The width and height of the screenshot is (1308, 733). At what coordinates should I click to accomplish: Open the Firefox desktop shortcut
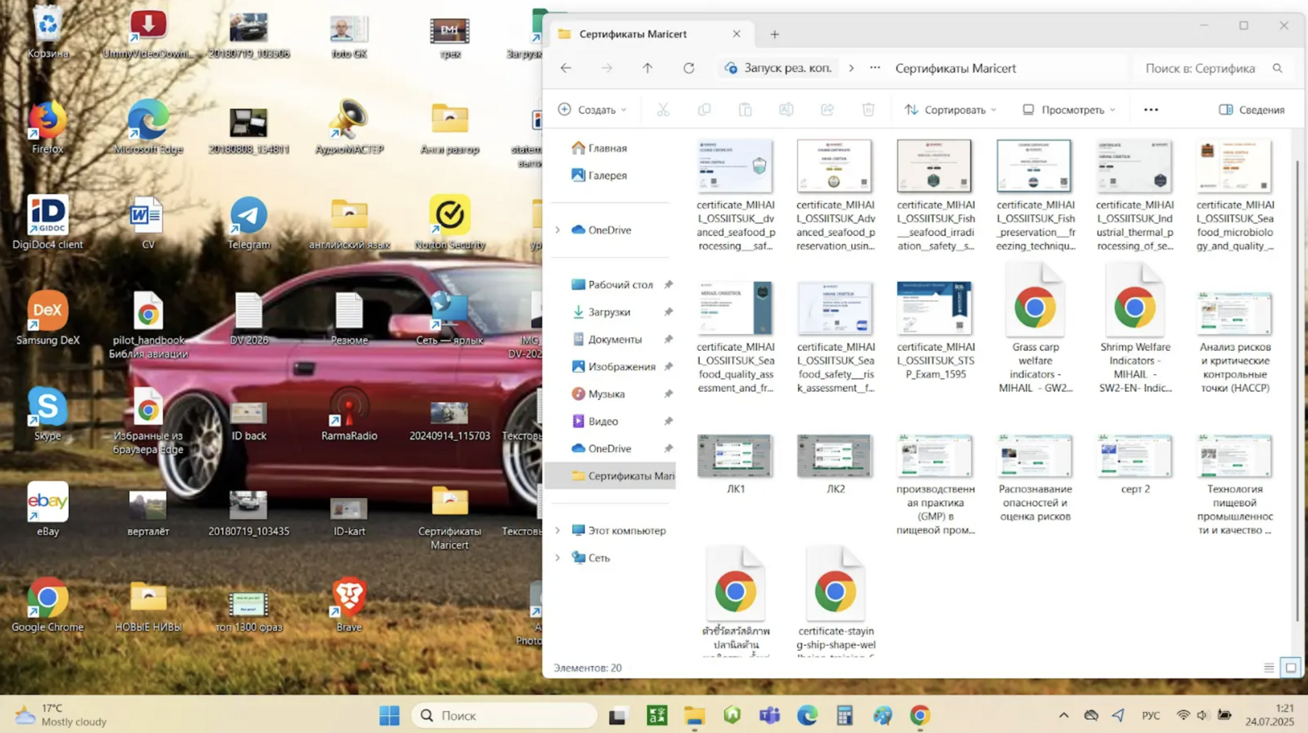pyautogui.click(x=47, y=128)
